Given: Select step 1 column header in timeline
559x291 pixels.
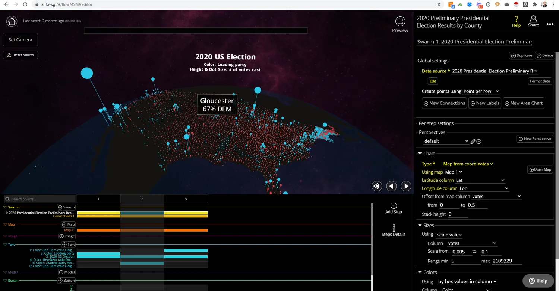Looking at the screenshot, I should tap(98, 199).
